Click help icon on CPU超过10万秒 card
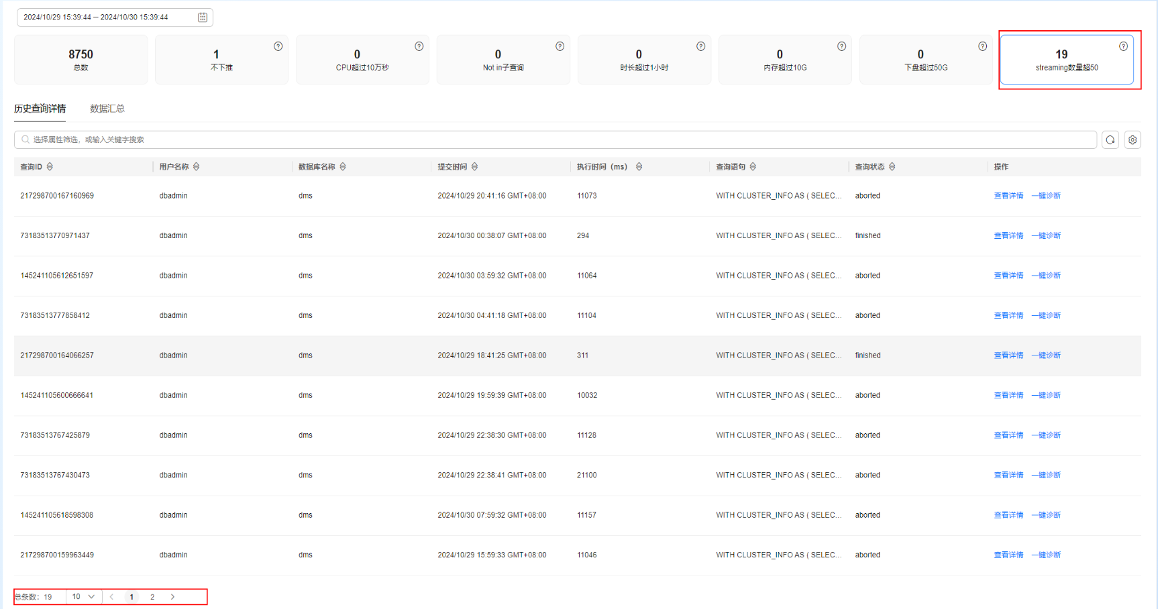 coord(419,46)
